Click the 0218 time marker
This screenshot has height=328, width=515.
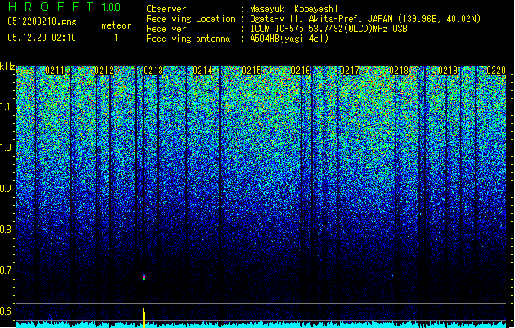tap(399, 71)
